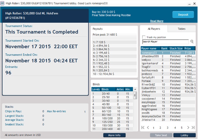Switch to the Tables tab
The image size is (198, 139).
click(x=182, y=29)
